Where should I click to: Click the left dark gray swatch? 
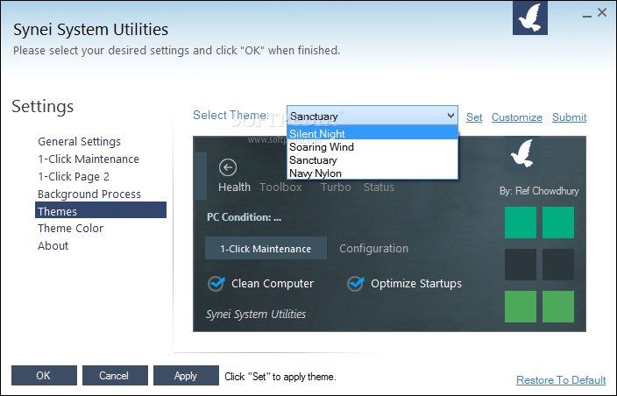(x=521, y=265)
